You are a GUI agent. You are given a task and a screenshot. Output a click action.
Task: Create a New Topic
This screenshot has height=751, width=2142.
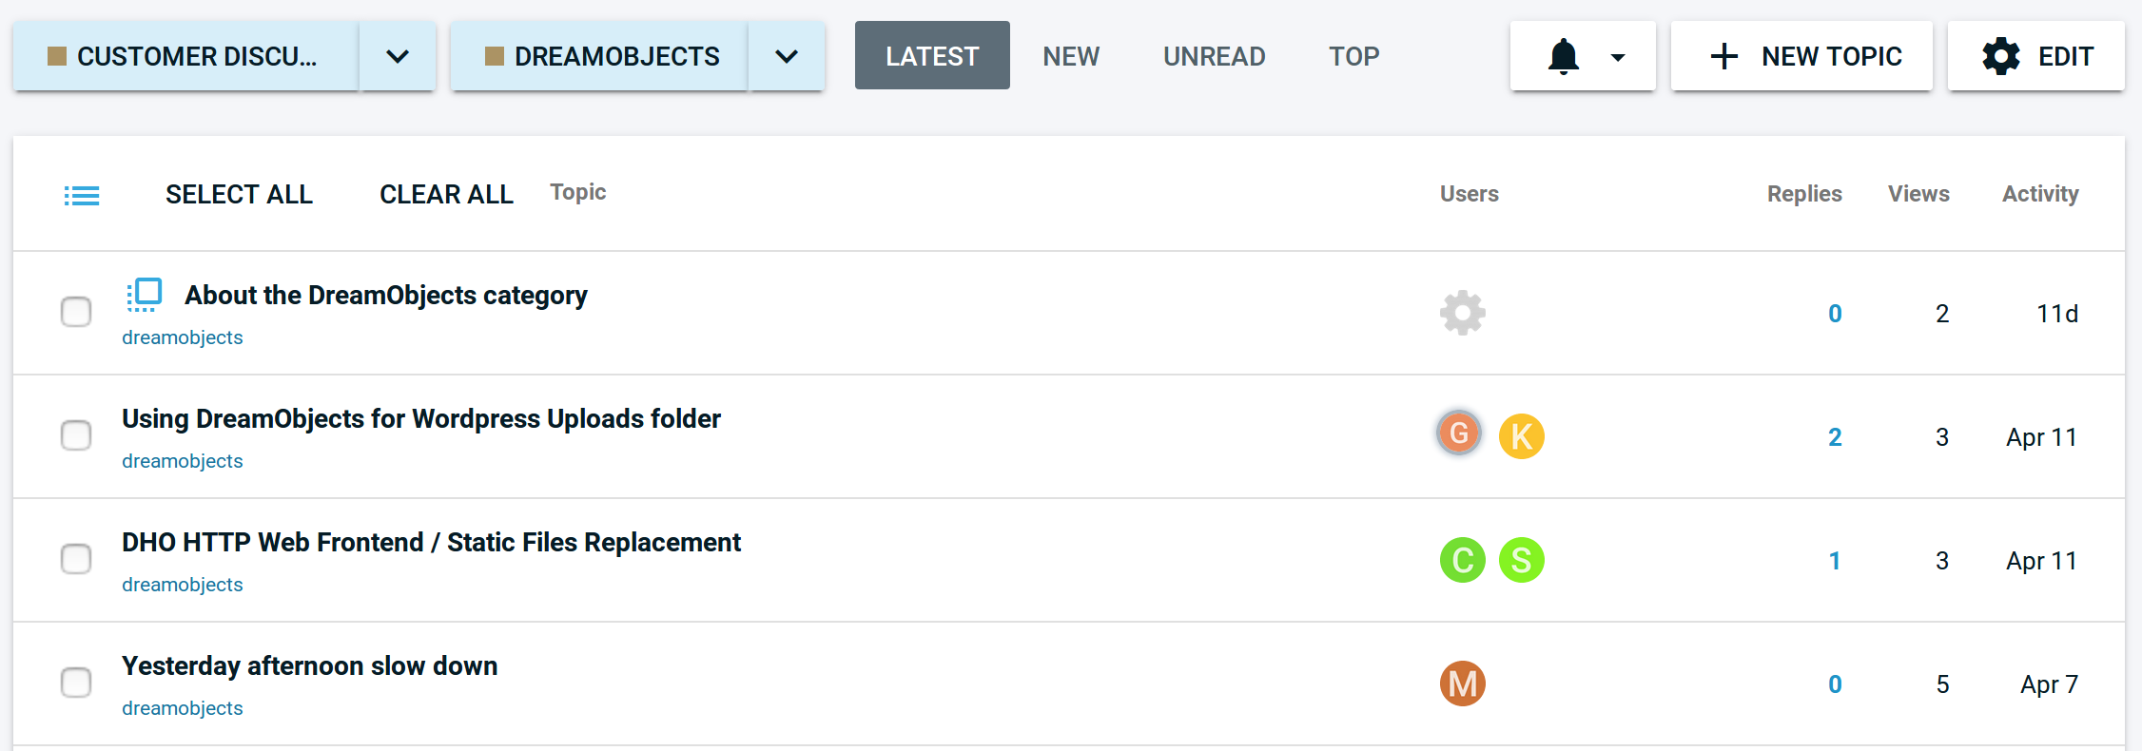coord(1801,57)
